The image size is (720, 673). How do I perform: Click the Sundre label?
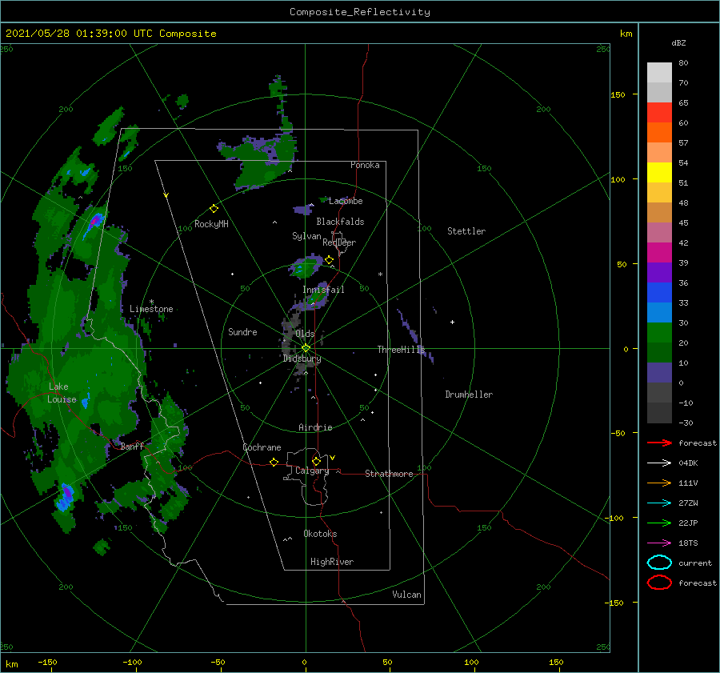[242, 331]
